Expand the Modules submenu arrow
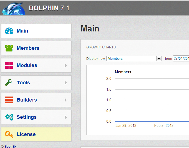 66,65
